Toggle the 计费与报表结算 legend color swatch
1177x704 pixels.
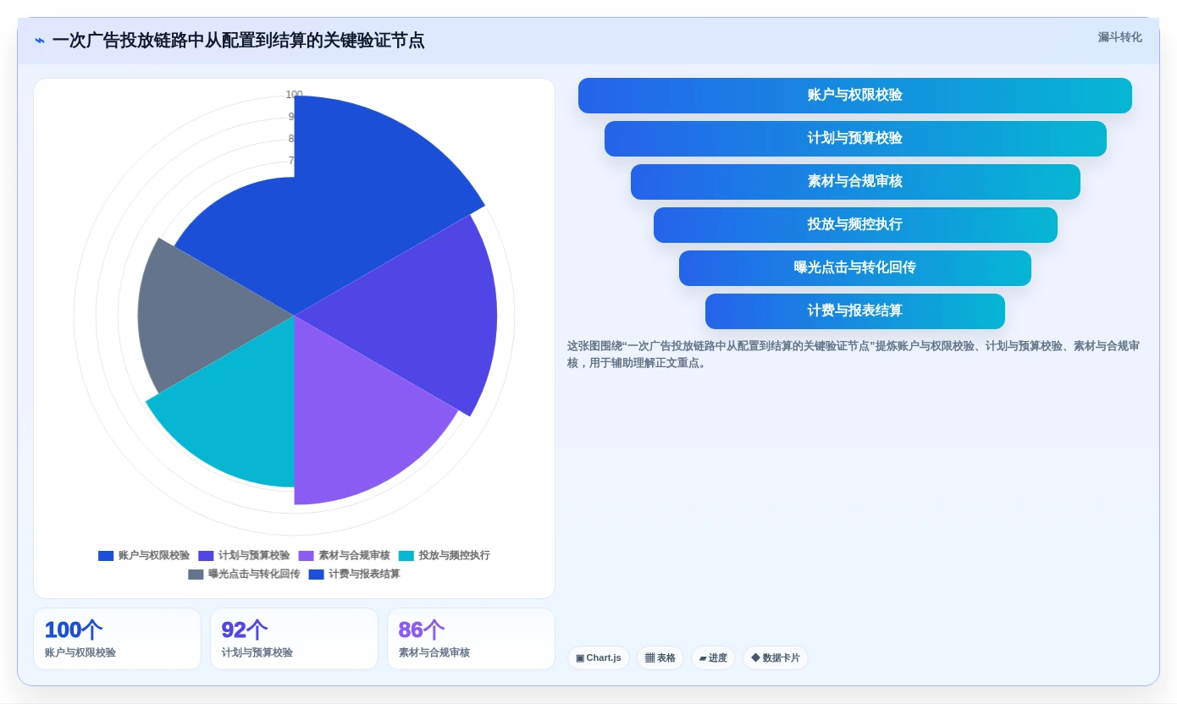[x=316, y=575]
